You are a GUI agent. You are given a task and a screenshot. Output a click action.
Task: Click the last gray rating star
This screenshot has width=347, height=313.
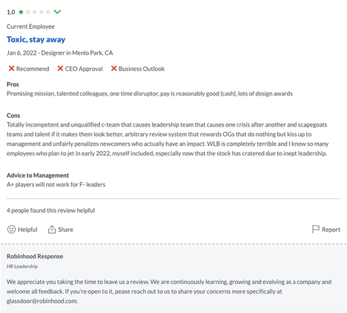click(x=48, y=12)
